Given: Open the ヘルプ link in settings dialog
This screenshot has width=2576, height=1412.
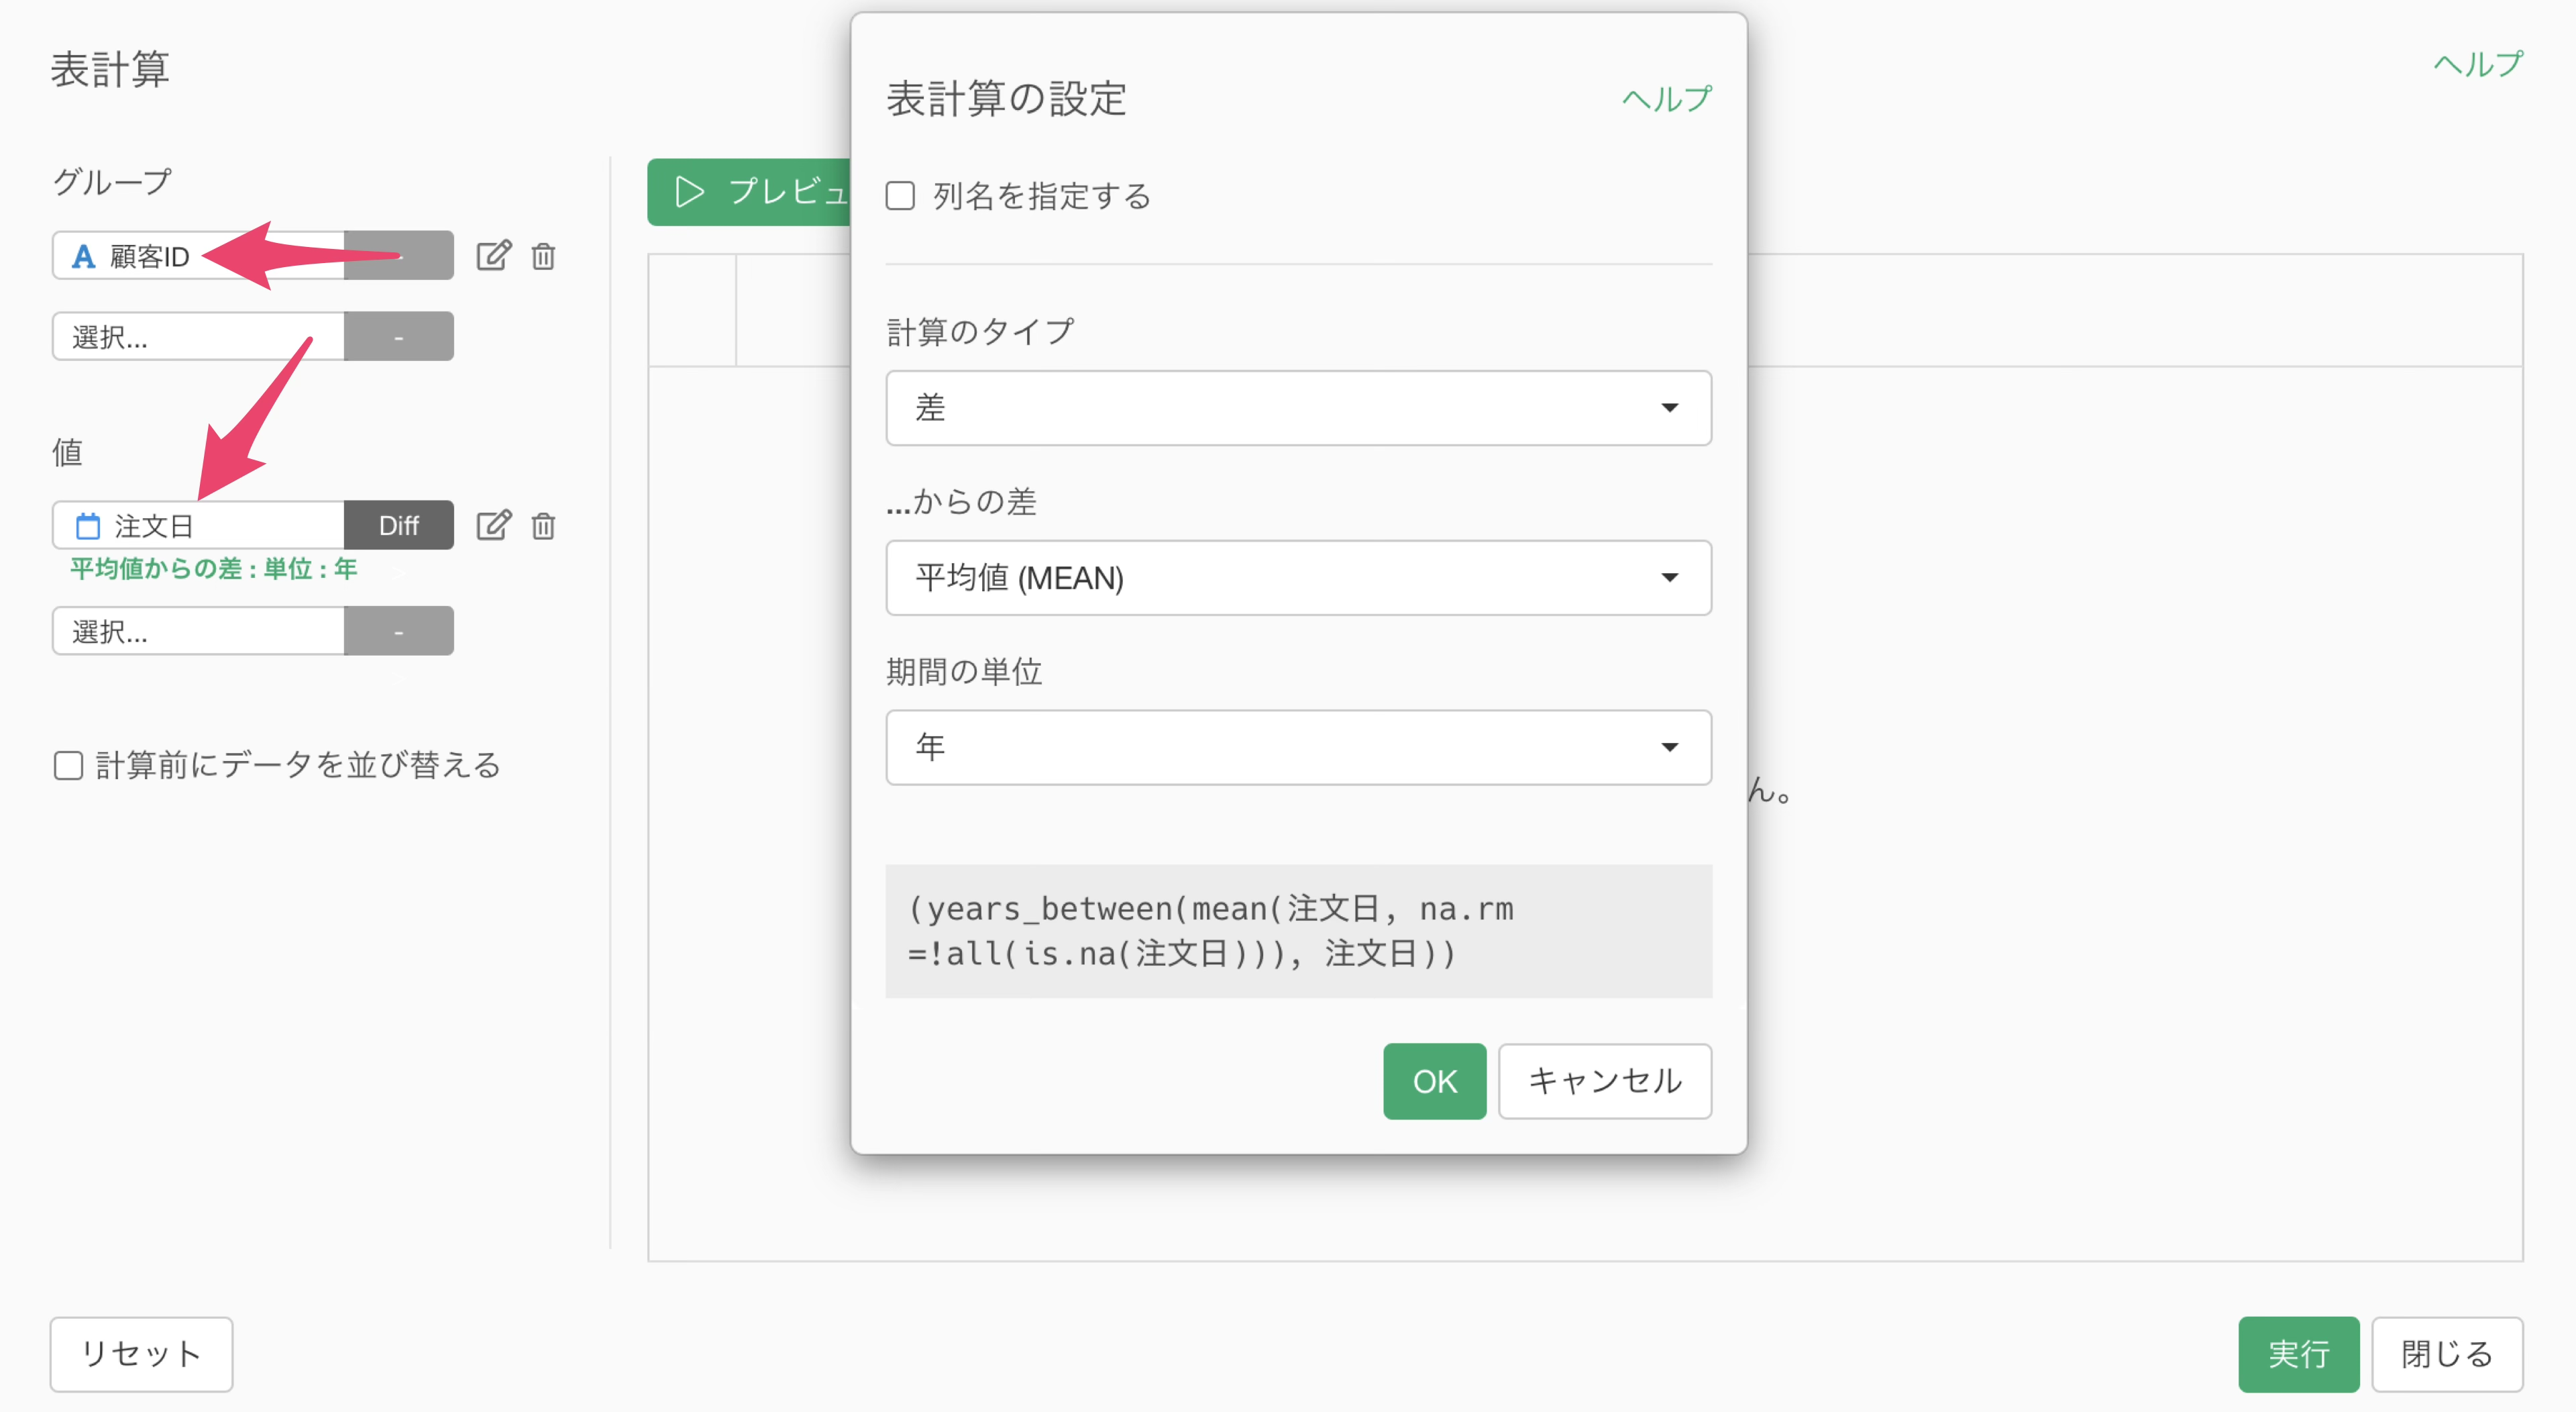Looking at the screenshot, I should tap(1666, 99).
